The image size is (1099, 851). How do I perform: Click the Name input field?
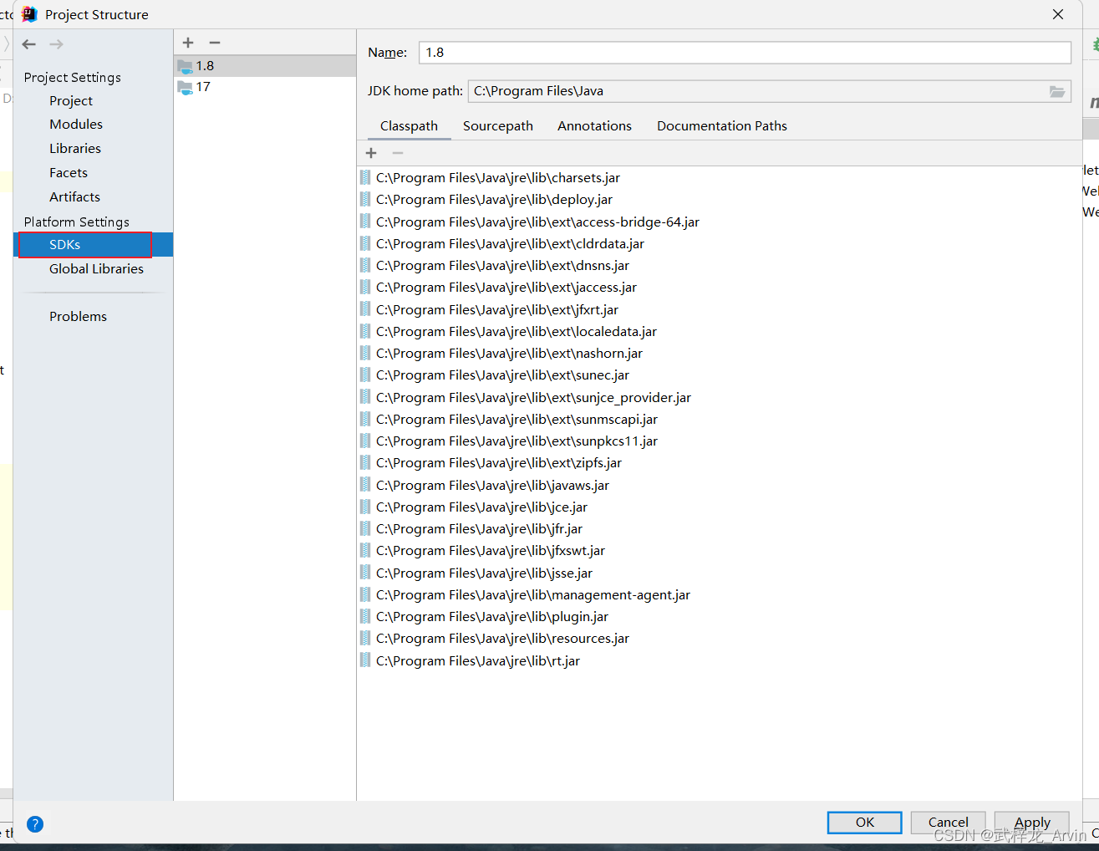coord(745,53)
